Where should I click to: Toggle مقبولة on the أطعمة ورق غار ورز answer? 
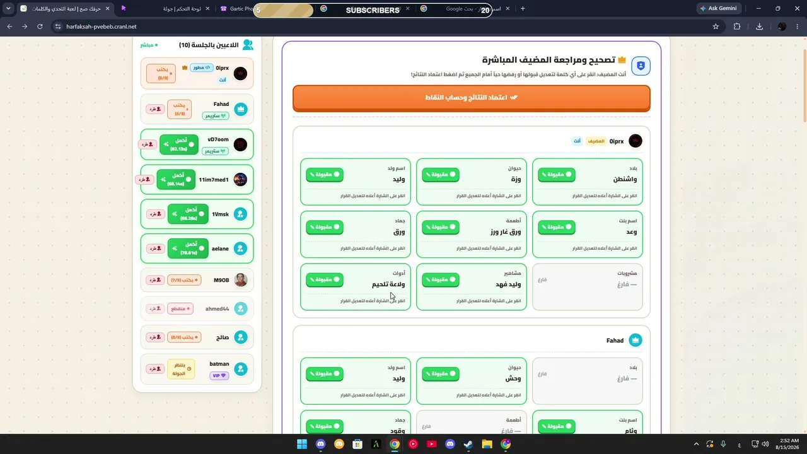(x=441, y=227)
